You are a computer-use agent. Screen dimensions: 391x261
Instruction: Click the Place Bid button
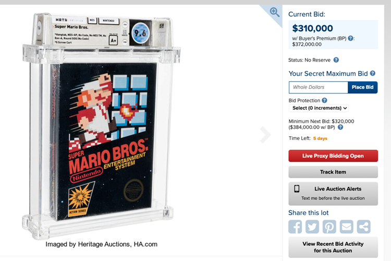point(362,87)
